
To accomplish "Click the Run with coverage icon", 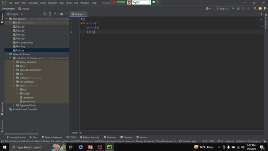I will coord(243,8).
